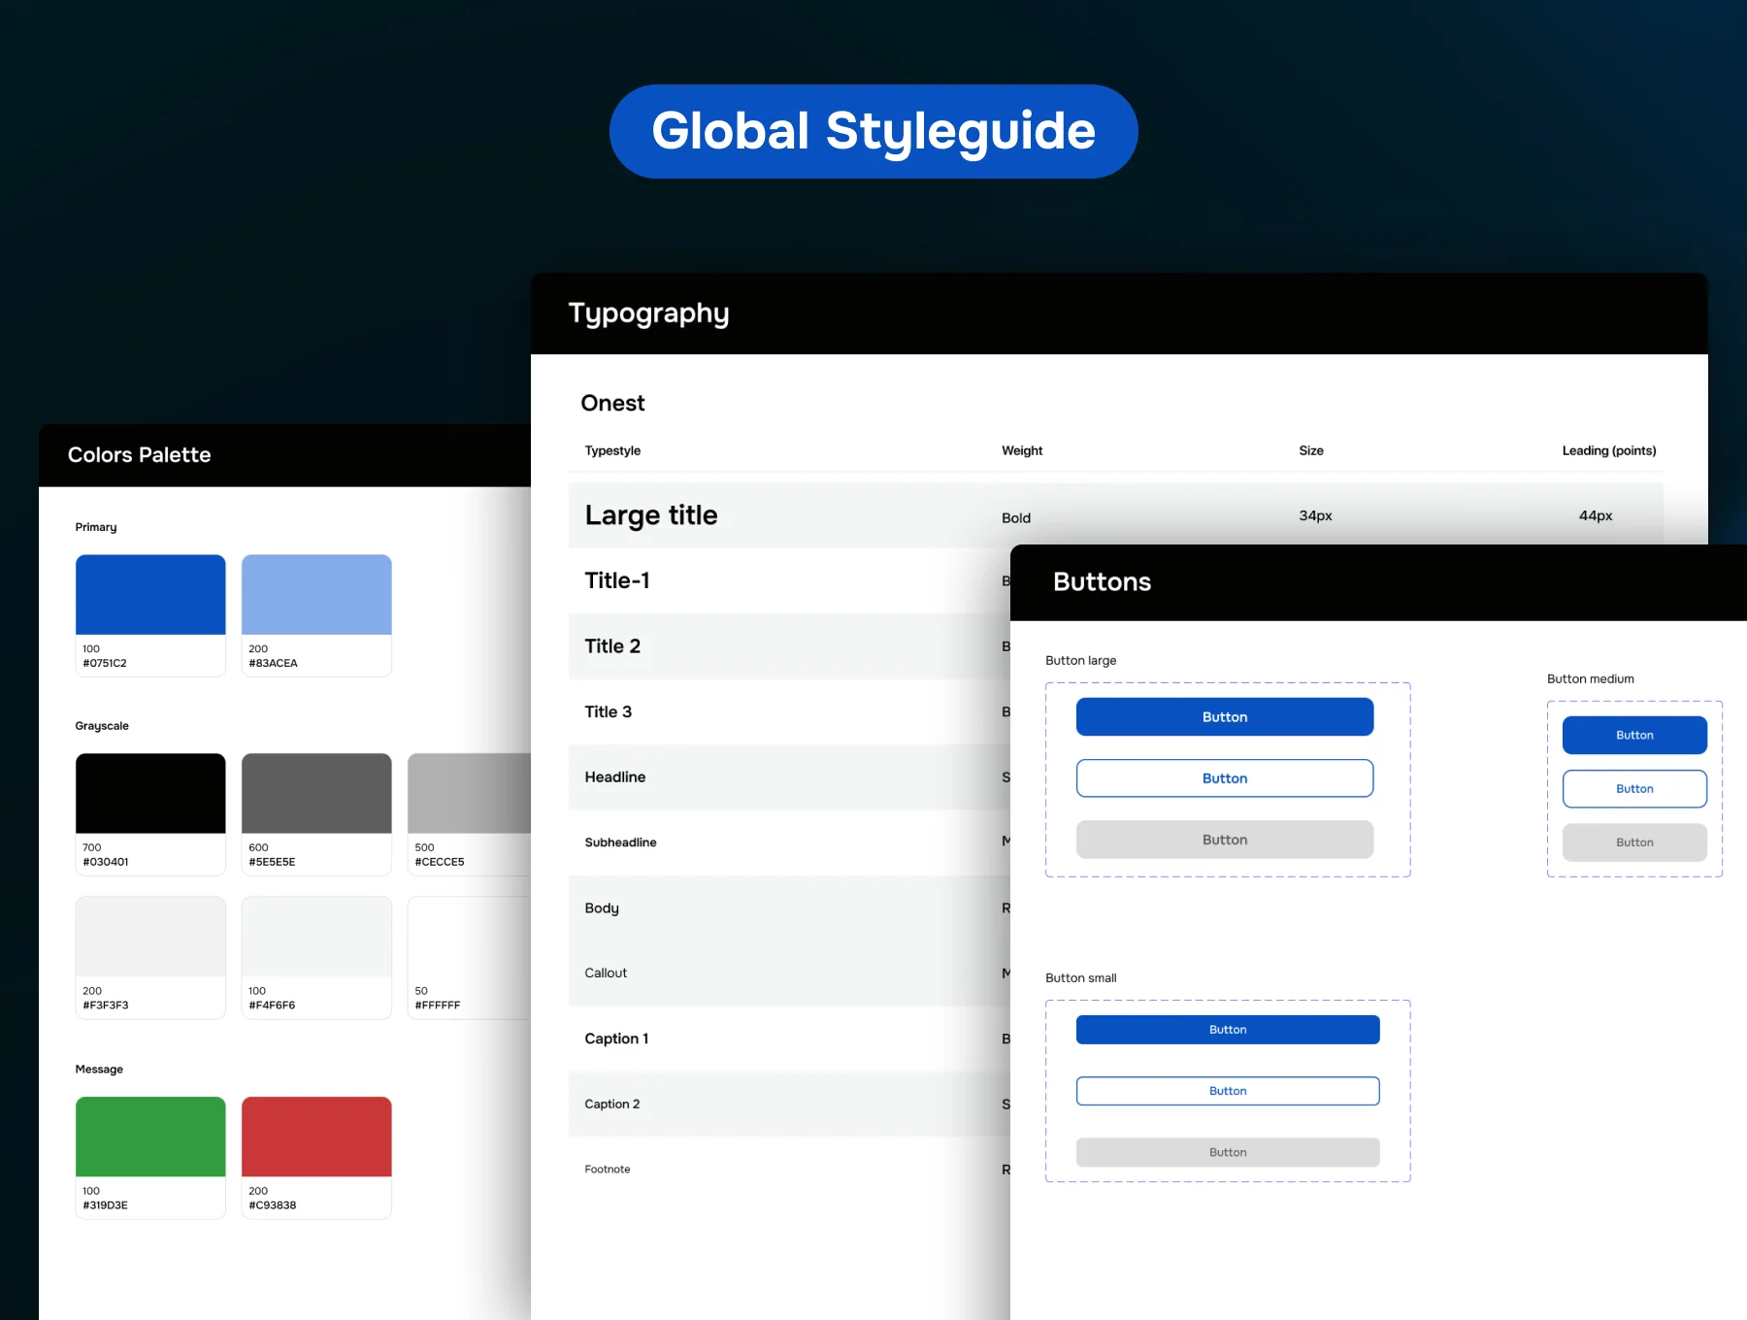Click the Typography panel heading
This screenshot has height=1320, width=1747.
click(x=648, y=313)
